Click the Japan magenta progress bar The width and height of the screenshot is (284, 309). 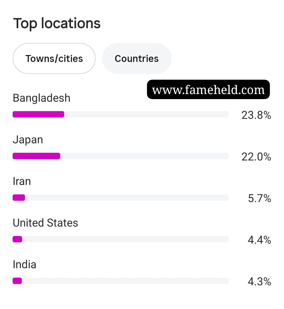36,156
